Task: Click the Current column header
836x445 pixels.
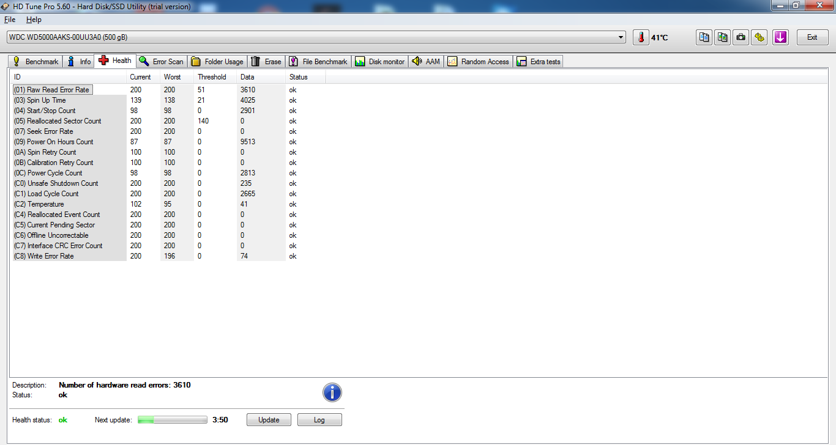Action: [143, 77]
